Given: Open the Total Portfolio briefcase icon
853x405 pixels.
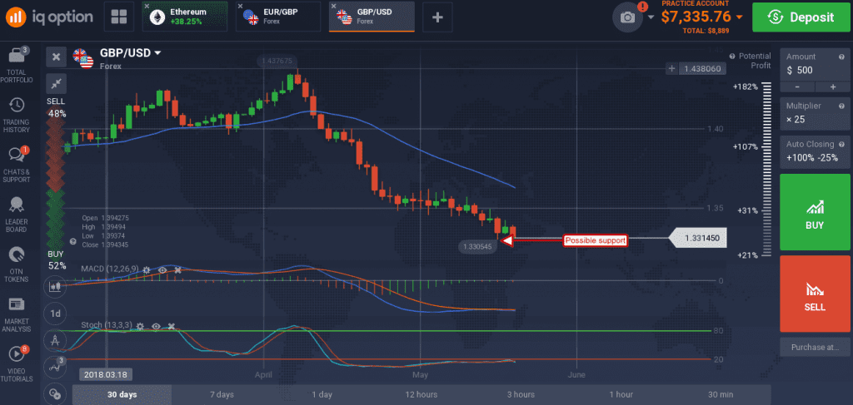Looking at the screenshot, I should tap(17, 56).
